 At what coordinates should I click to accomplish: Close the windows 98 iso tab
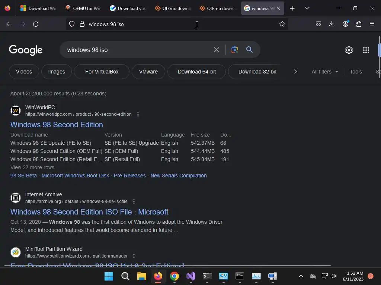click(278, 8)
